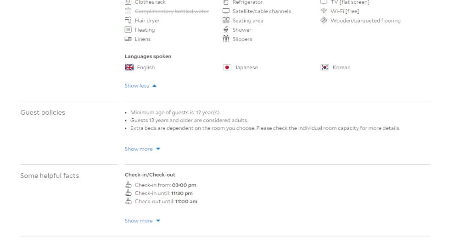Click the heating icon
This screenshot has width=459, height=243.
point(129,30)
